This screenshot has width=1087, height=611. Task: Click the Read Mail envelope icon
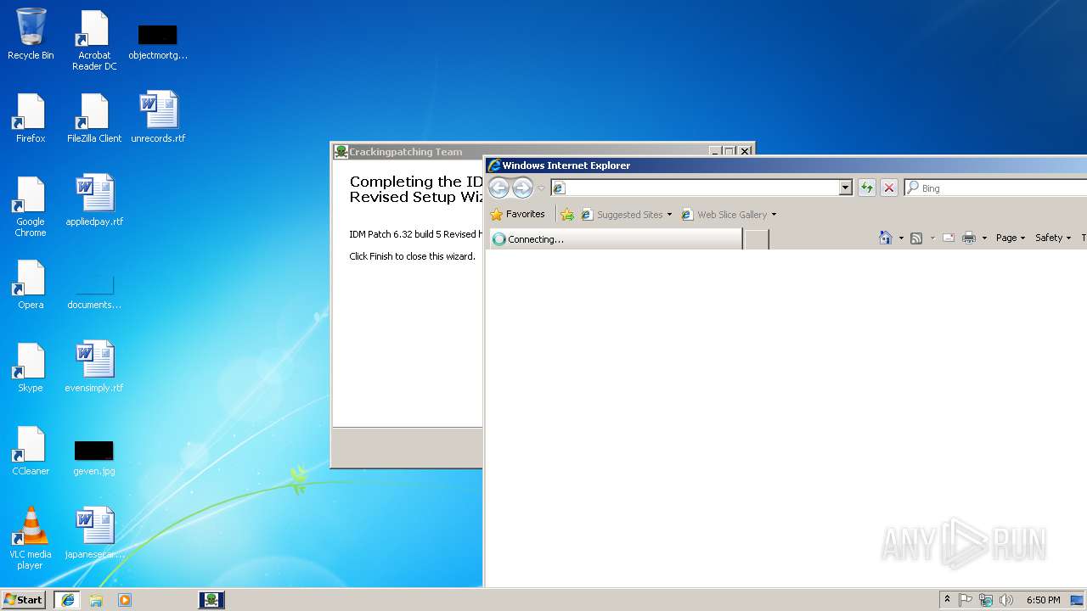click(949, 238)
